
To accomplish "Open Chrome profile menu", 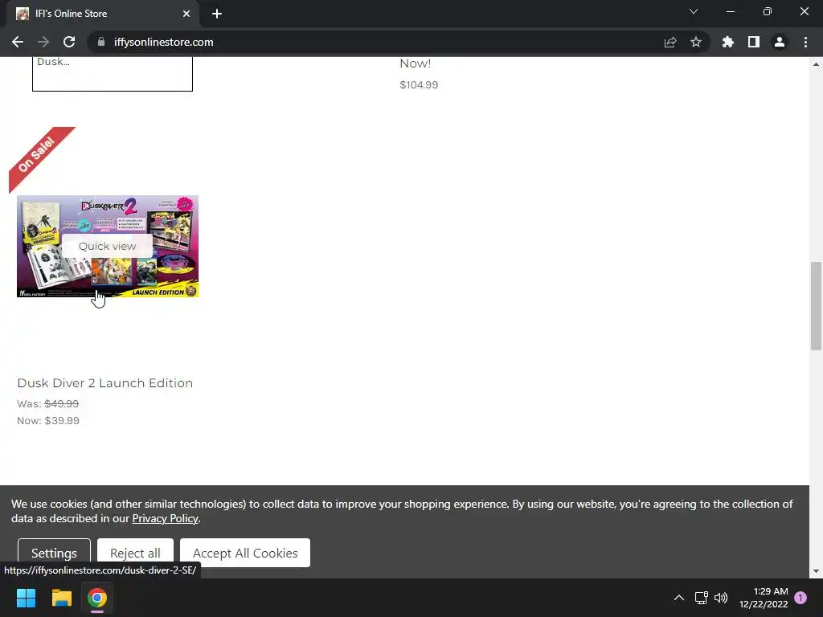I will (780, 42).
